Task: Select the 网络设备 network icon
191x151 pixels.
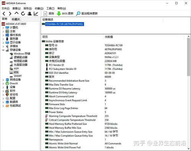Action: [7, 80]
